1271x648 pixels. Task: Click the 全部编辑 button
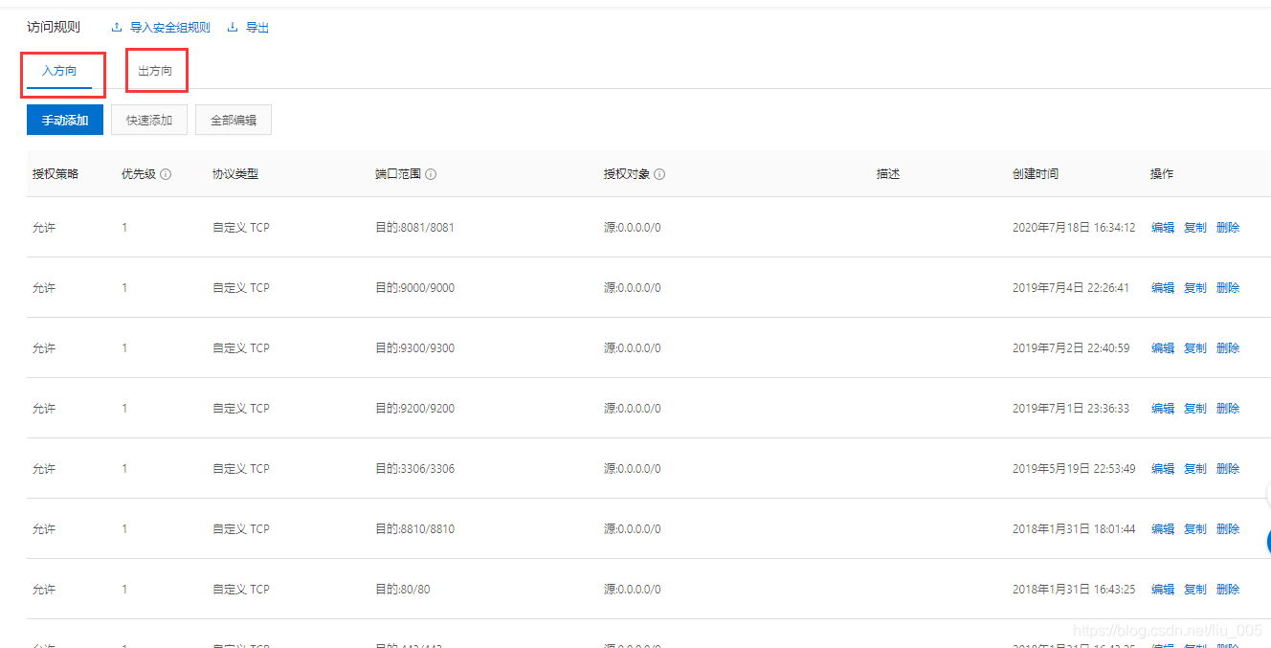pos(234,120)
